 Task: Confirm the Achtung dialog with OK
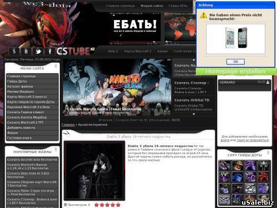click(x=235, y=62)
